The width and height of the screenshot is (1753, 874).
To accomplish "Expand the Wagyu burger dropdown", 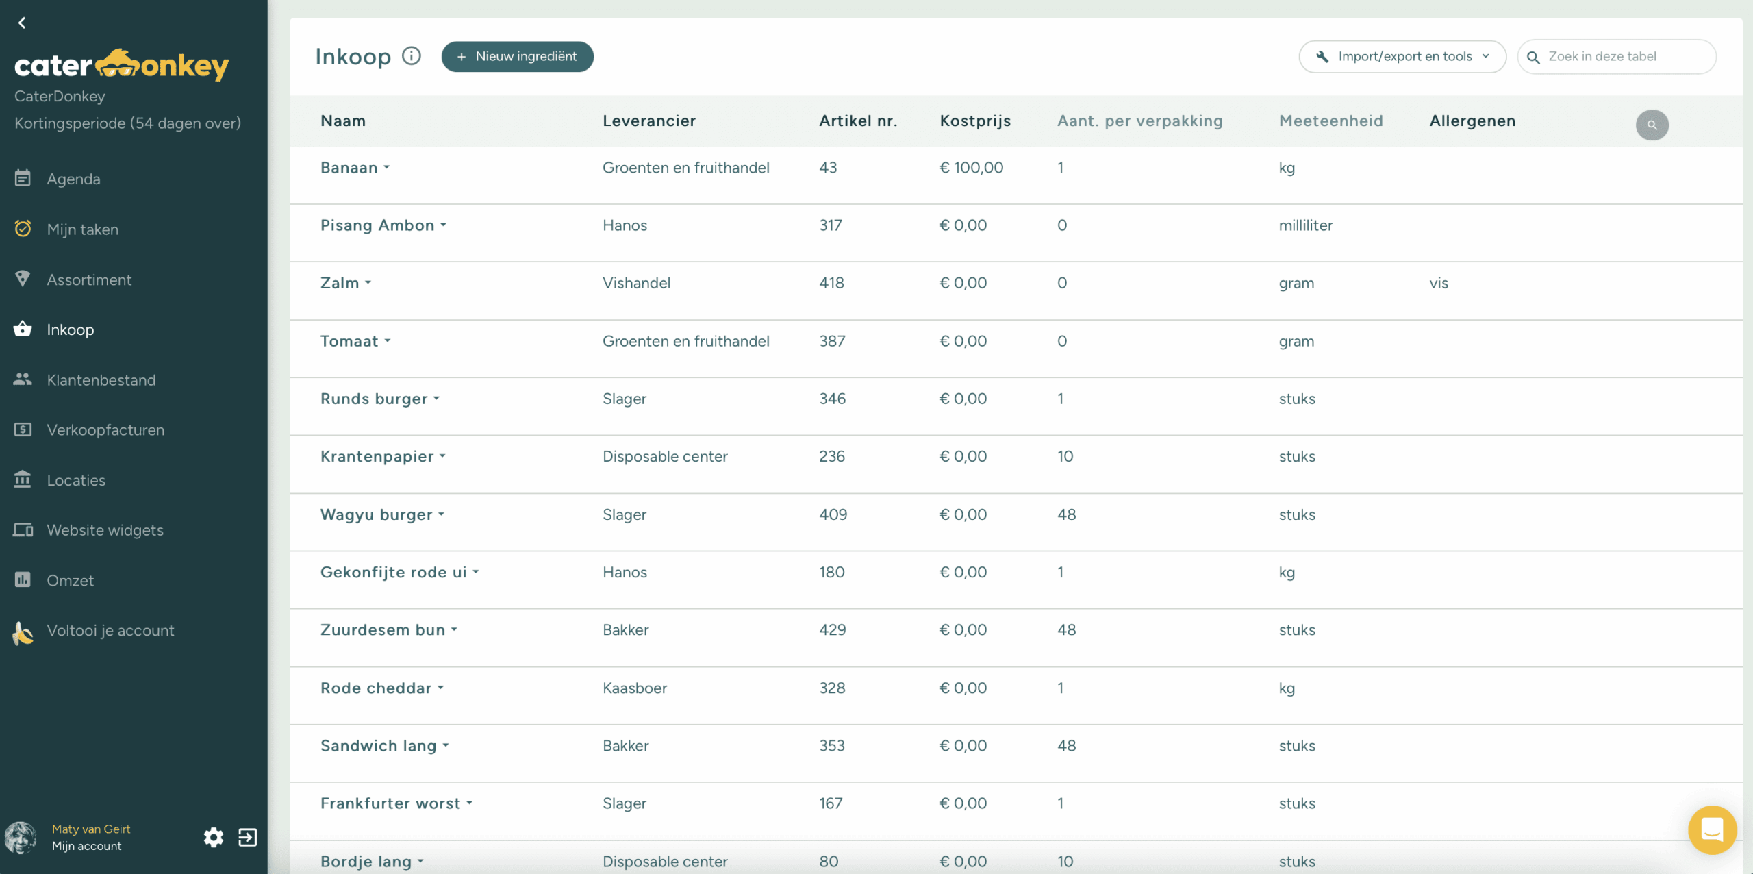I will (442, 514).
